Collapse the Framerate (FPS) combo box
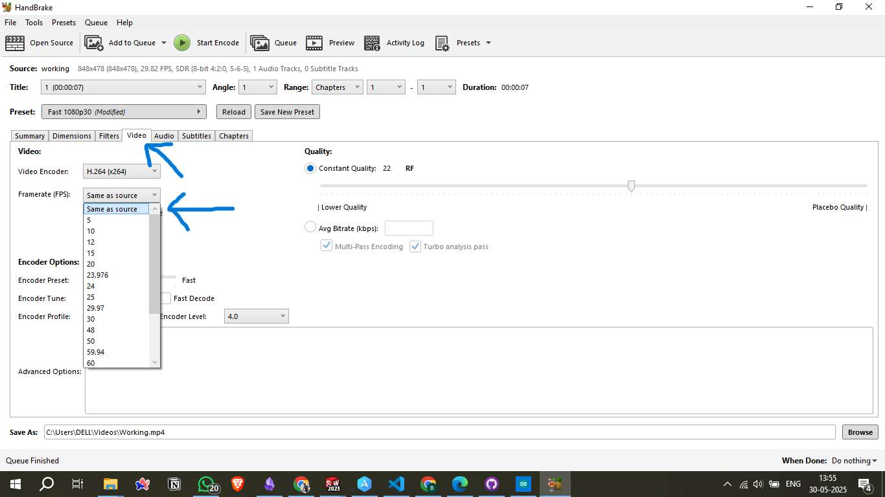This screenshot has width=885, height=497. (x=121, y=195)
